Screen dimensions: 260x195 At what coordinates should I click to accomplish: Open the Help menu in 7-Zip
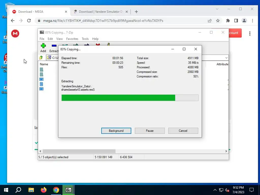point(95,39)
